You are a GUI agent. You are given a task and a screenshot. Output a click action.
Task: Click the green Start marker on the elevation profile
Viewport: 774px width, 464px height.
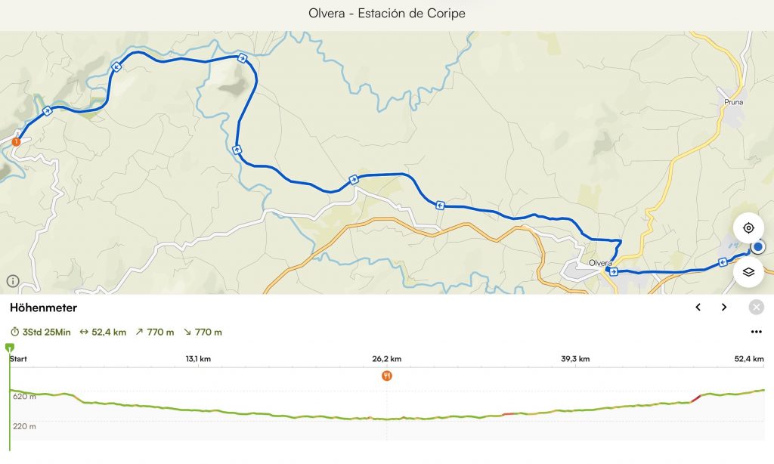click(x=10, y=348)
